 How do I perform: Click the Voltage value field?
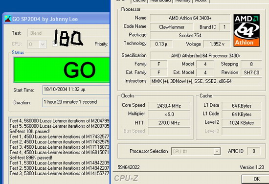pos(217,44)
